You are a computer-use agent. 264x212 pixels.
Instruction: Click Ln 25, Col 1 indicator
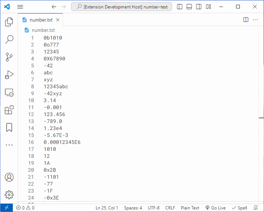107,208
